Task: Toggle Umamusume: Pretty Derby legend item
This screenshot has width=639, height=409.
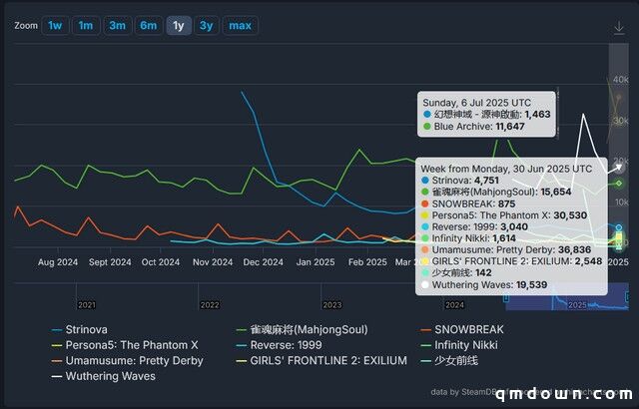Action: pos(128,360)
